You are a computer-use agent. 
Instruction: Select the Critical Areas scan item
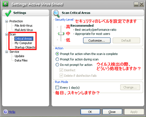coord(24,39)
